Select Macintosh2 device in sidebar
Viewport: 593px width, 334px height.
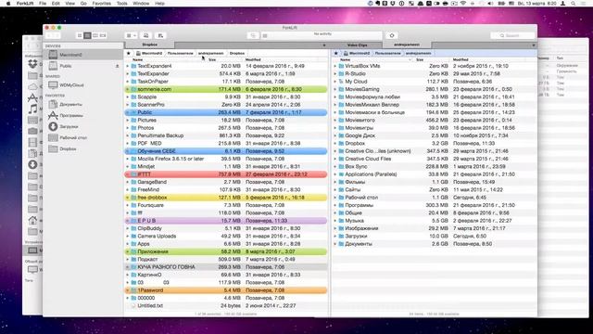pos(82,55)
